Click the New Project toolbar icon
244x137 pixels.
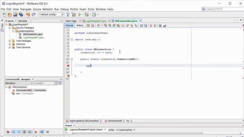tap(10, 14)
